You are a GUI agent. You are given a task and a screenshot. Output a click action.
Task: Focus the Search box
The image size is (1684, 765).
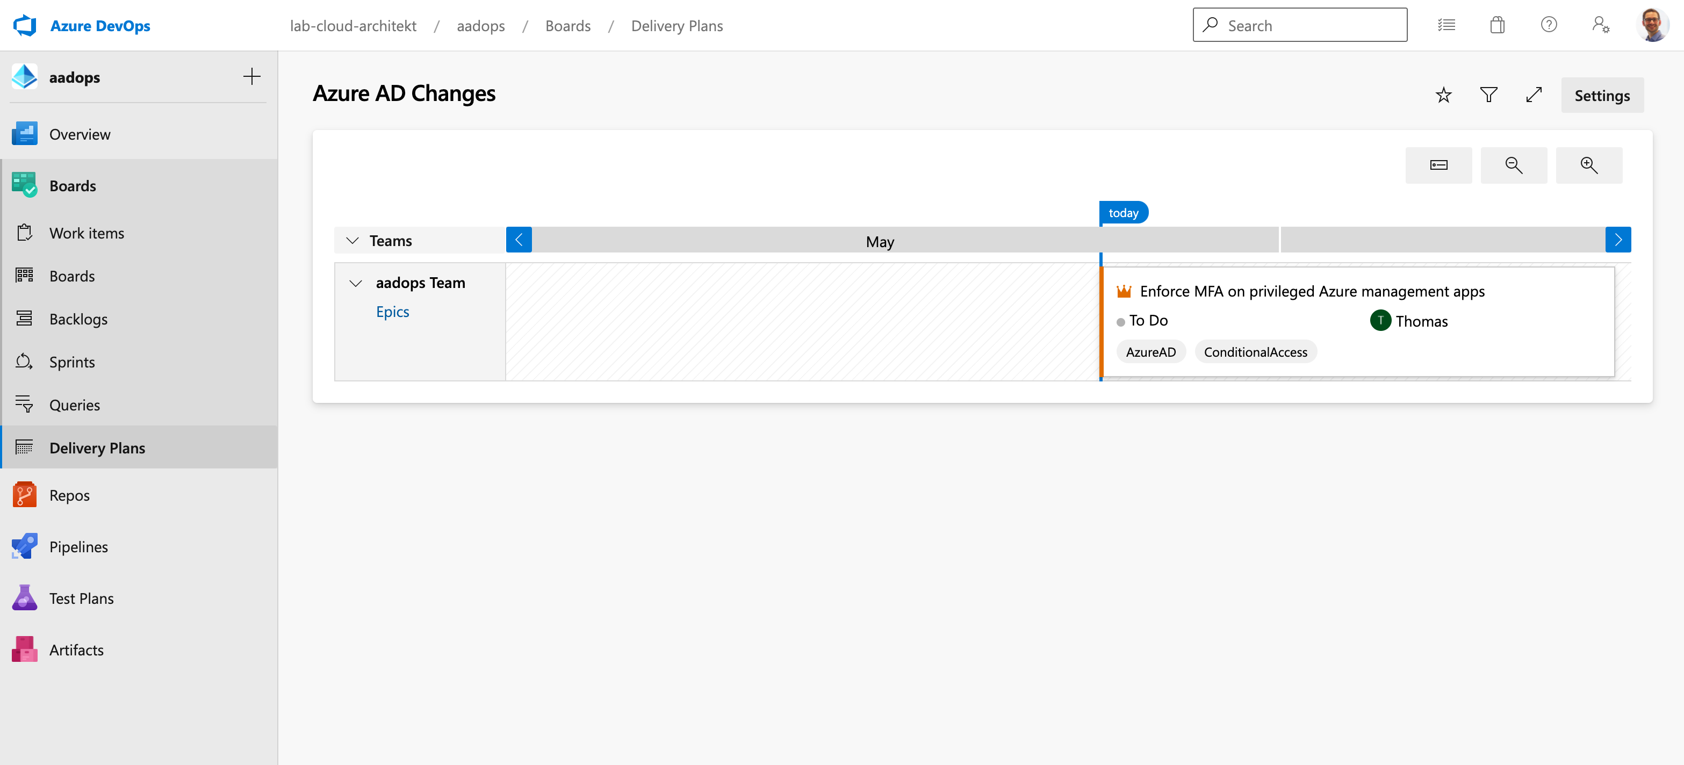[1300, 25]
